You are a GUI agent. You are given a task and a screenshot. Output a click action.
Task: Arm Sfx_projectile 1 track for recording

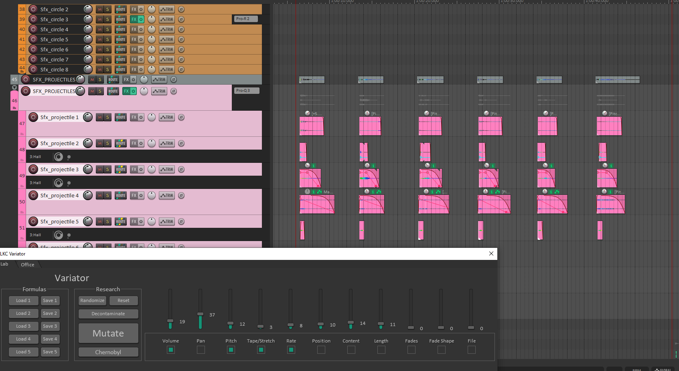33,117
